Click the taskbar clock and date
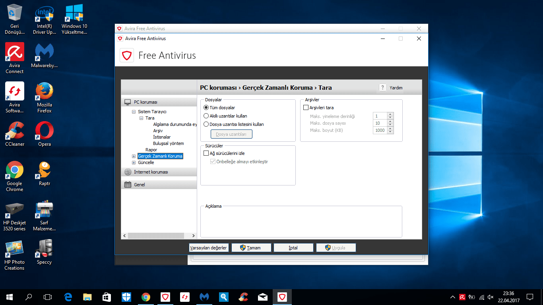Viewport: 543px width, 305px height. [508, 297]
